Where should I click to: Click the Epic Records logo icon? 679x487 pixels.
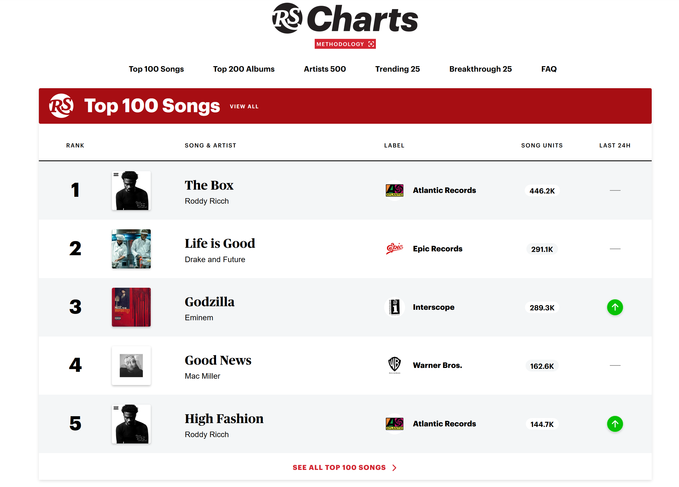pos(394,249)
